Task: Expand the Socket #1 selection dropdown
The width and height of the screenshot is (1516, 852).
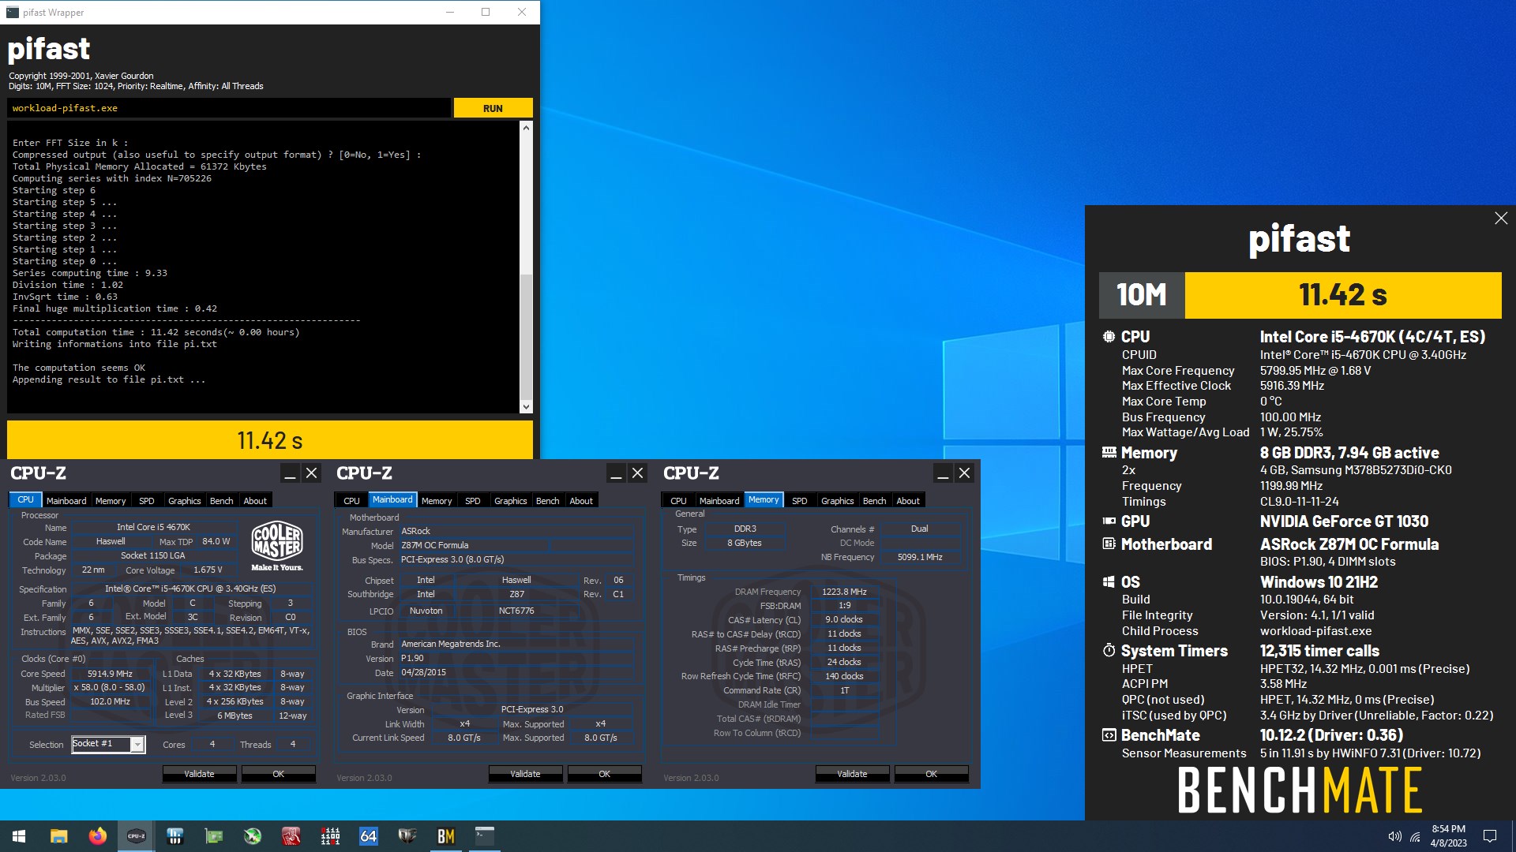Action: coord(137,744)
